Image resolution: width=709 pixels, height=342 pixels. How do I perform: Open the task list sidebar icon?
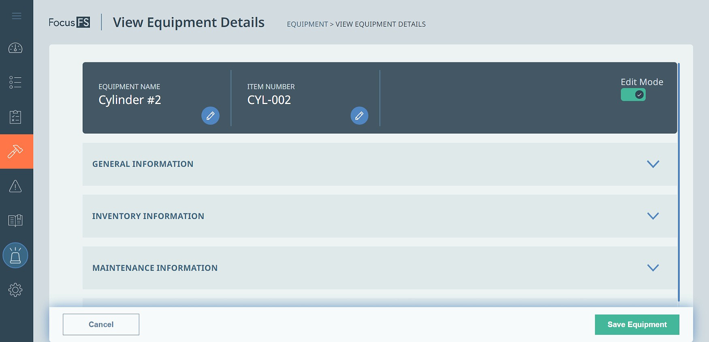point(15,82)
